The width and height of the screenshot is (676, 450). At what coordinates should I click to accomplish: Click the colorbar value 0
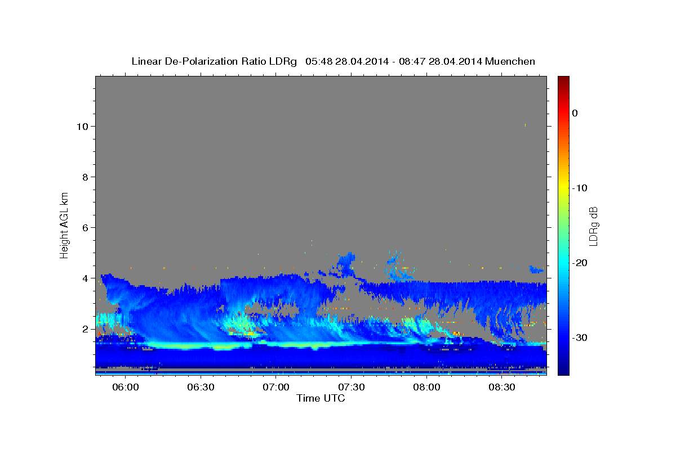575,113
